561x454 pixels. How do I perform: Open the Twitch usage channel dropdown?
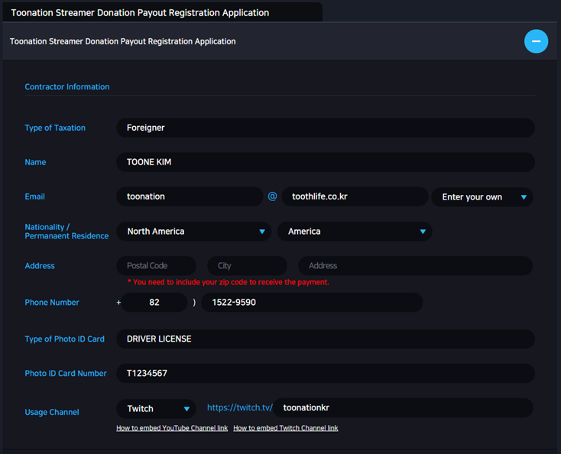click(x=157, y=409)
